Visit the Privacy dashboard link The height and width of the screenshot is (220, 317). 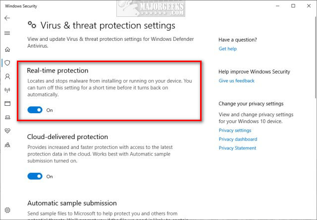pos(238,139)
